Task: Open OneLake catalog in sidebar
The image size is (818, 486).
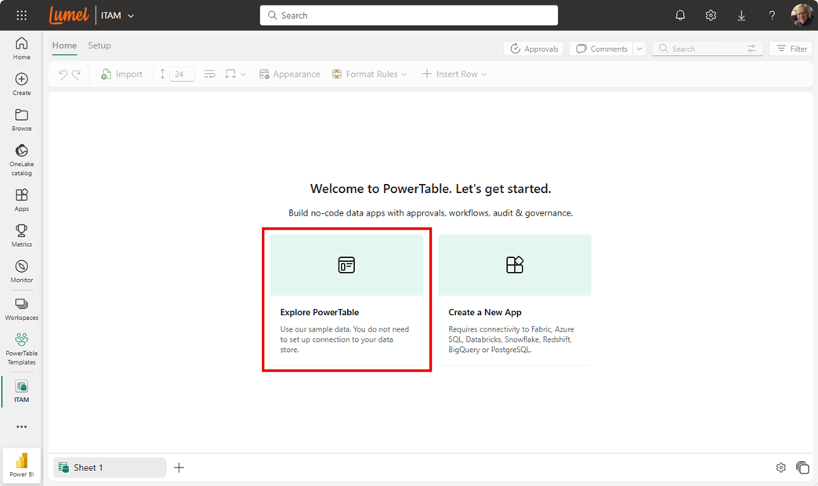Action: point(21,157)
